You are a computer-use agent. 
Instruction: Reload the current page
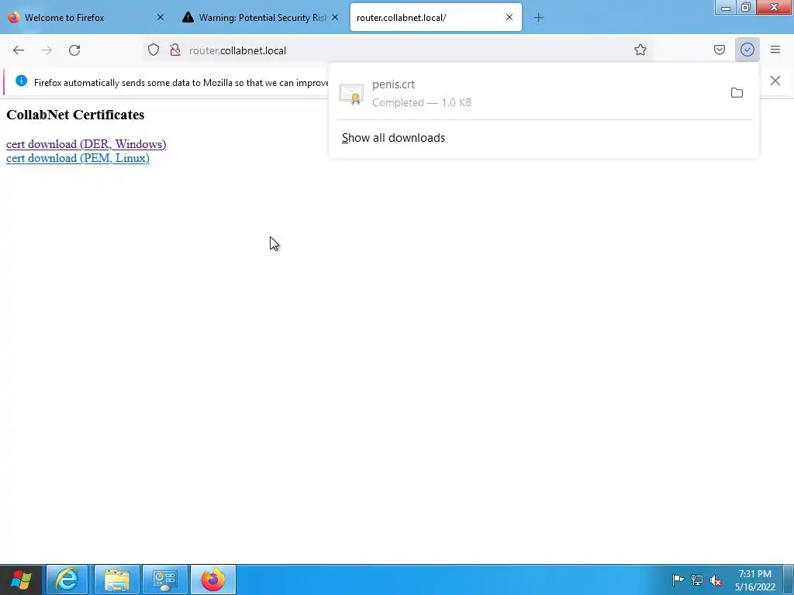(x=74, y=50)
